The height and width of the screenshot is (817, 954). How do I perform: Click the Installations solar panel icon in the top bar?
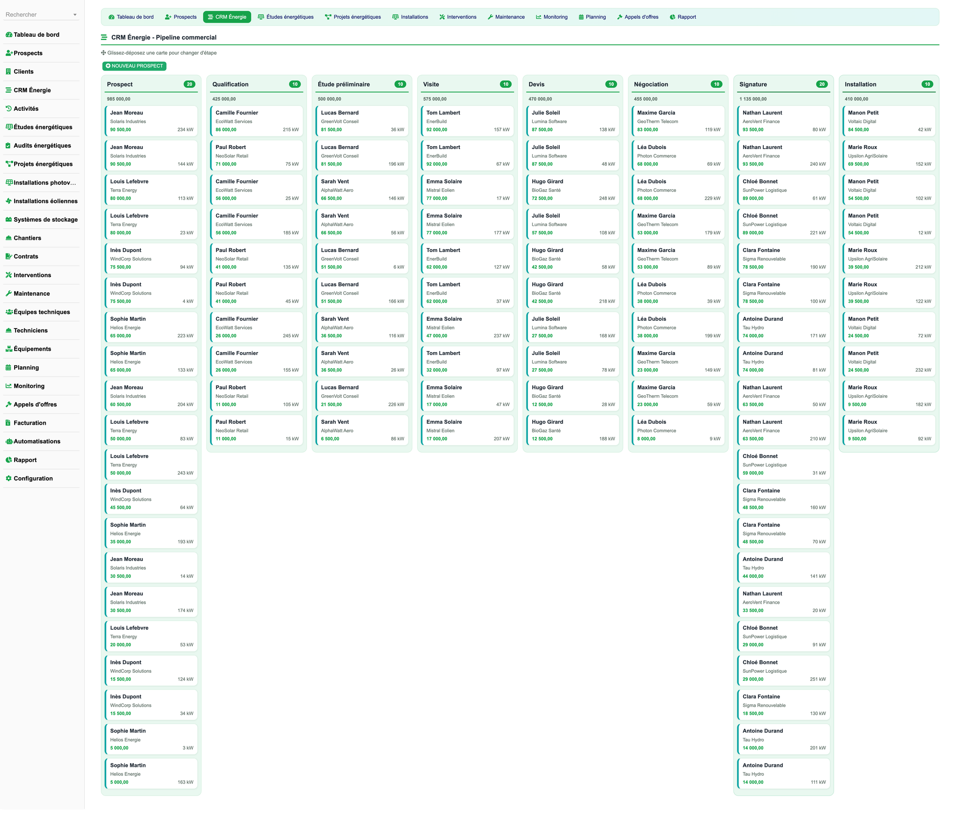396,17
